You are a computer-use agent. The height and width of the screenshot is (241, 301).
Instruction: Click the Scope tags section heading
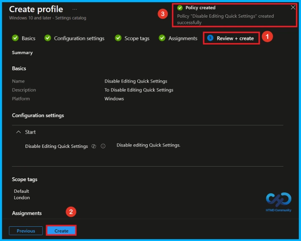coord(25,179)
